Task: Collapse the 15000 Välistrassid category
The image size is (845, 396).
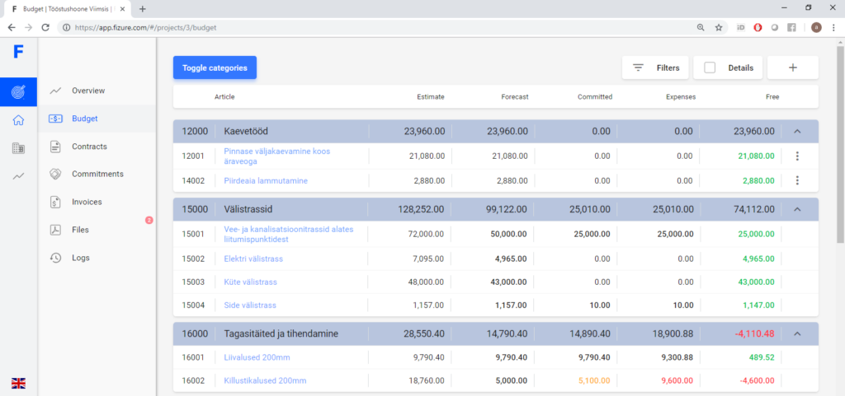Action: click(798, 209)
